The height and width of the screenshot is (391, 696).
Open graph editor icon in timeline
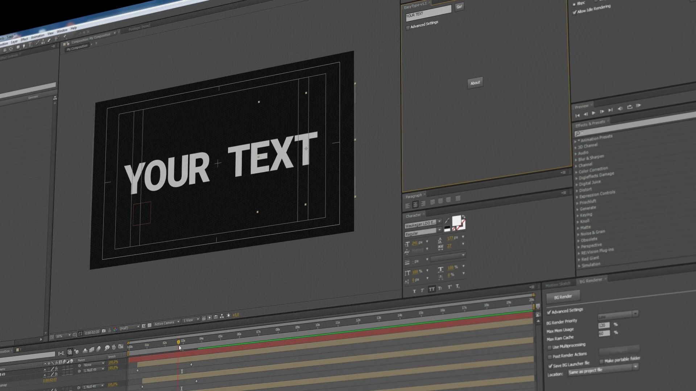(121, 346)
